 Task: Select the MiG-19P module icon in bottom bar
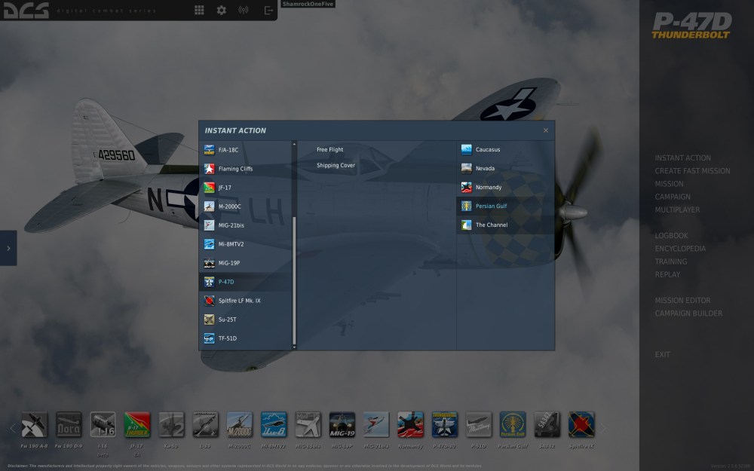click(342, 425)
